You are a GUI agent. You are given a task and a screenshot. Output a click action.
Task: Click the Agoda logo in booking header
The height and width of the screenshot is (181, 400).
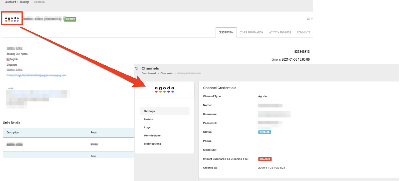[x=12, y=19]
